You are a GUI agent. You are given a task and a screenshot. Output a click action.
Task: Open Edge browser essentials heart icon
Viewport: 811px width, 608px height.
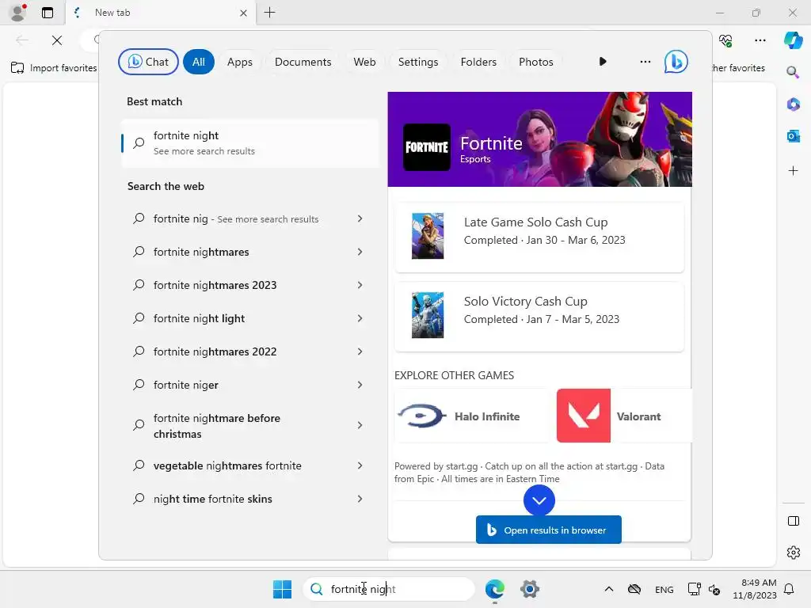point(725,40)
